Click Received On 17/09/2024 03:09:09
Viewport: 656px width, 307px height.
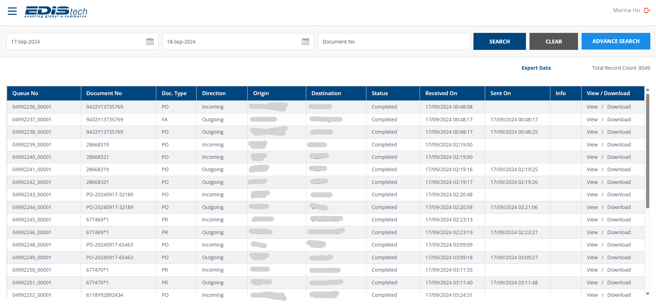click(x=449, y=245)
